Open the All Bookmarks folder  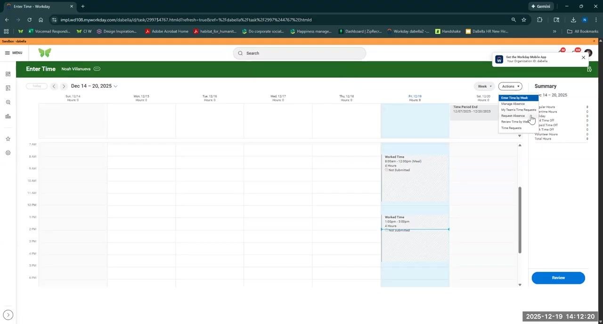583,32
